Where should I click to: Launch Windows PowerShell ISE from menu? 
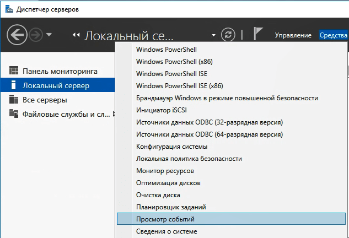[171, 74]
